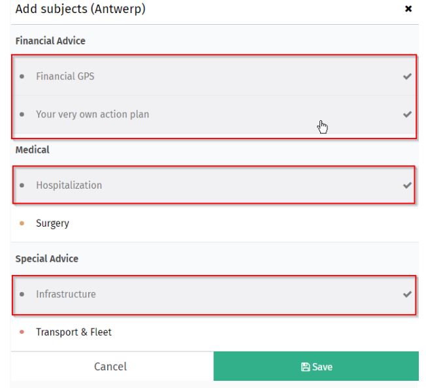
Task: Click the orange bullet beside Surgery
Action: coord(22,223)
